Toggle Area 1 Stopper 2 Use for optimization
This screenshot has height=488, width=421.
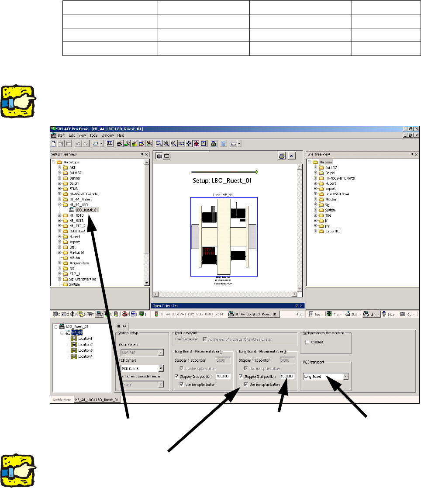182,384
